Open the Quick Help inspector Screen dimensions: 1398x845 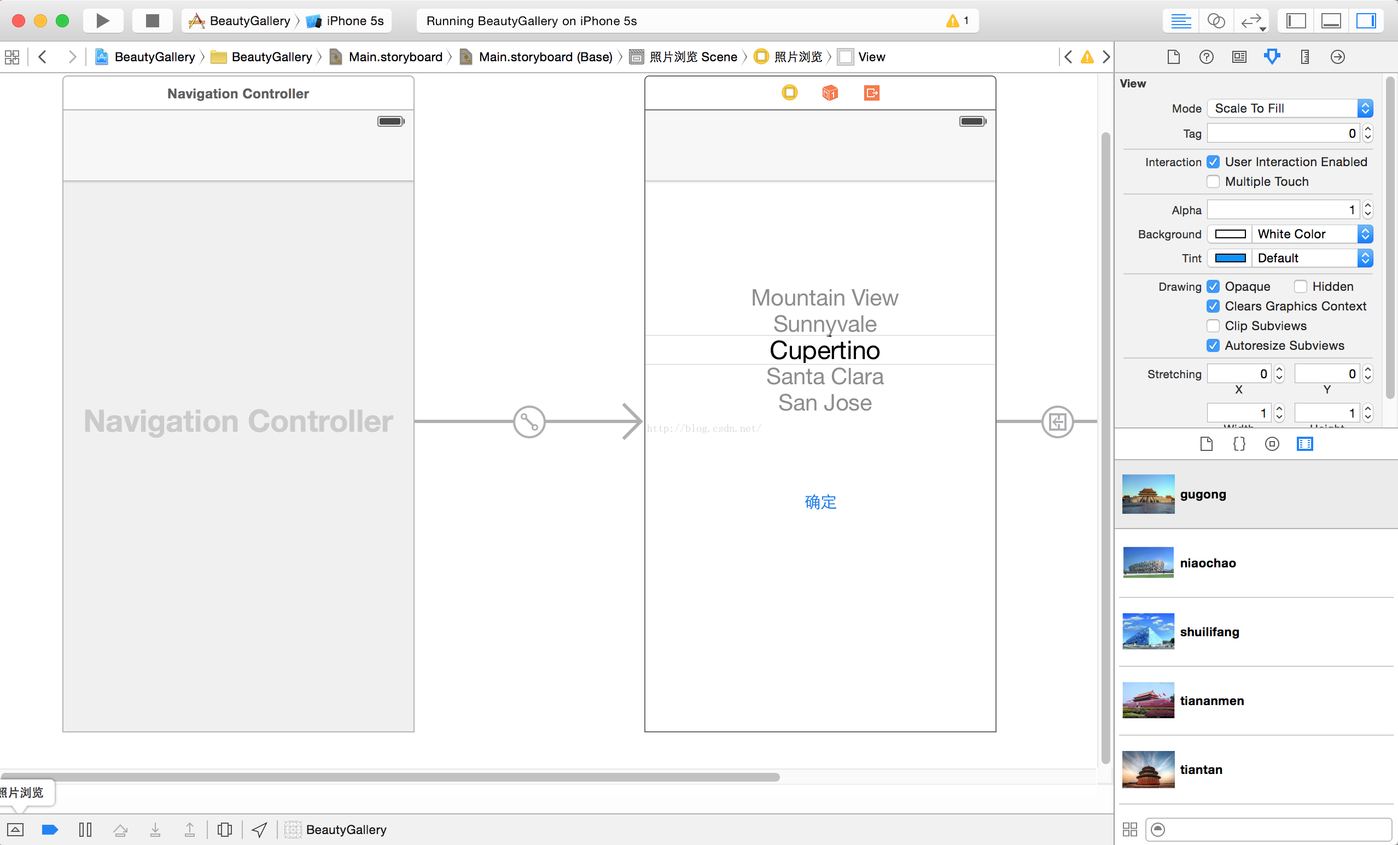coord(1206,57)
